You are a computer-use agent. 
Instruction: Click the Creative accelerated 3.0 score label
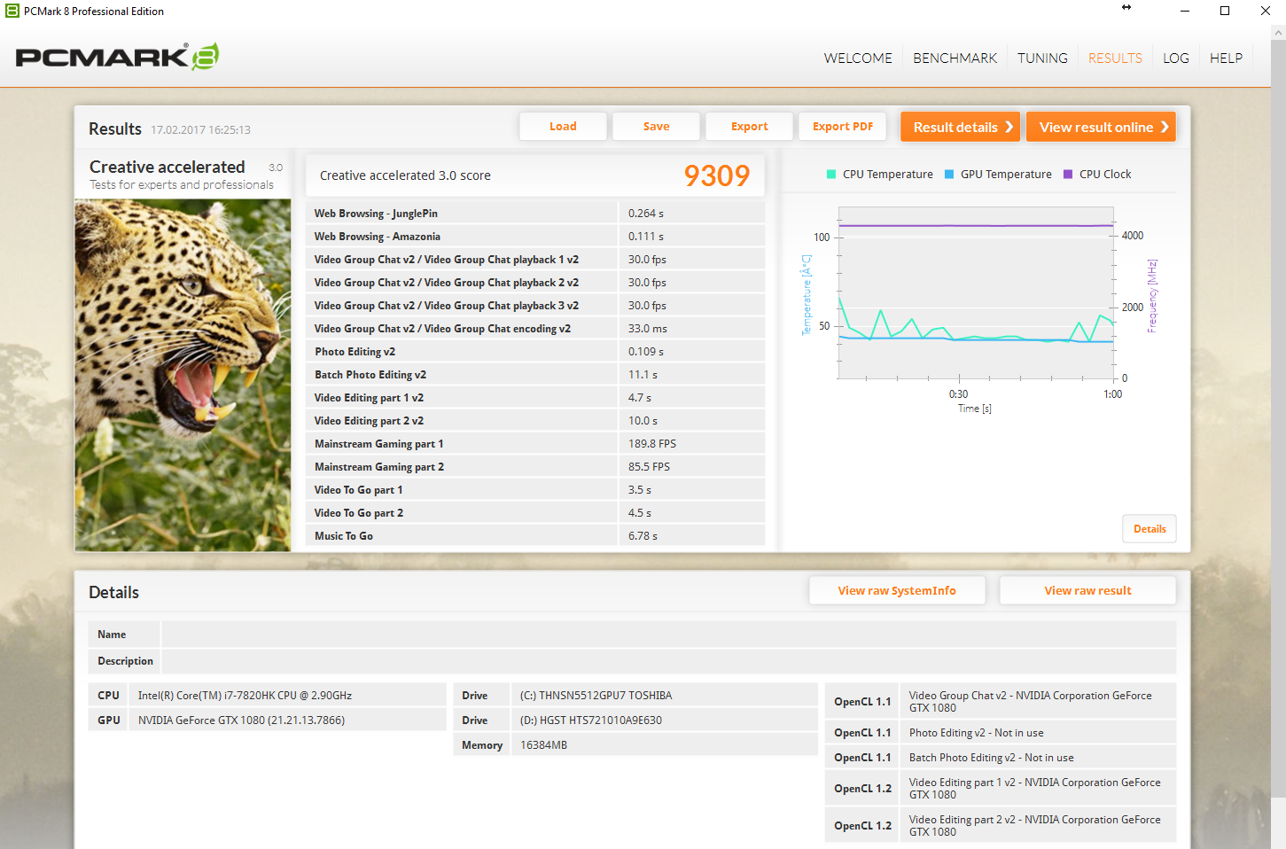[405, 175]
